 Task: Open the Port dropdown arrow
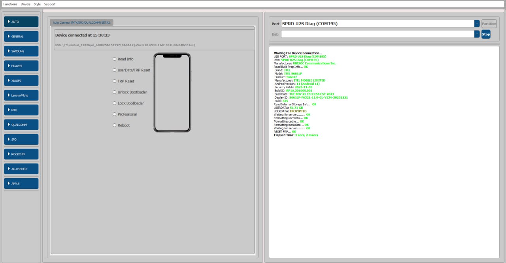pyautogui.click(x=477, y=24)
